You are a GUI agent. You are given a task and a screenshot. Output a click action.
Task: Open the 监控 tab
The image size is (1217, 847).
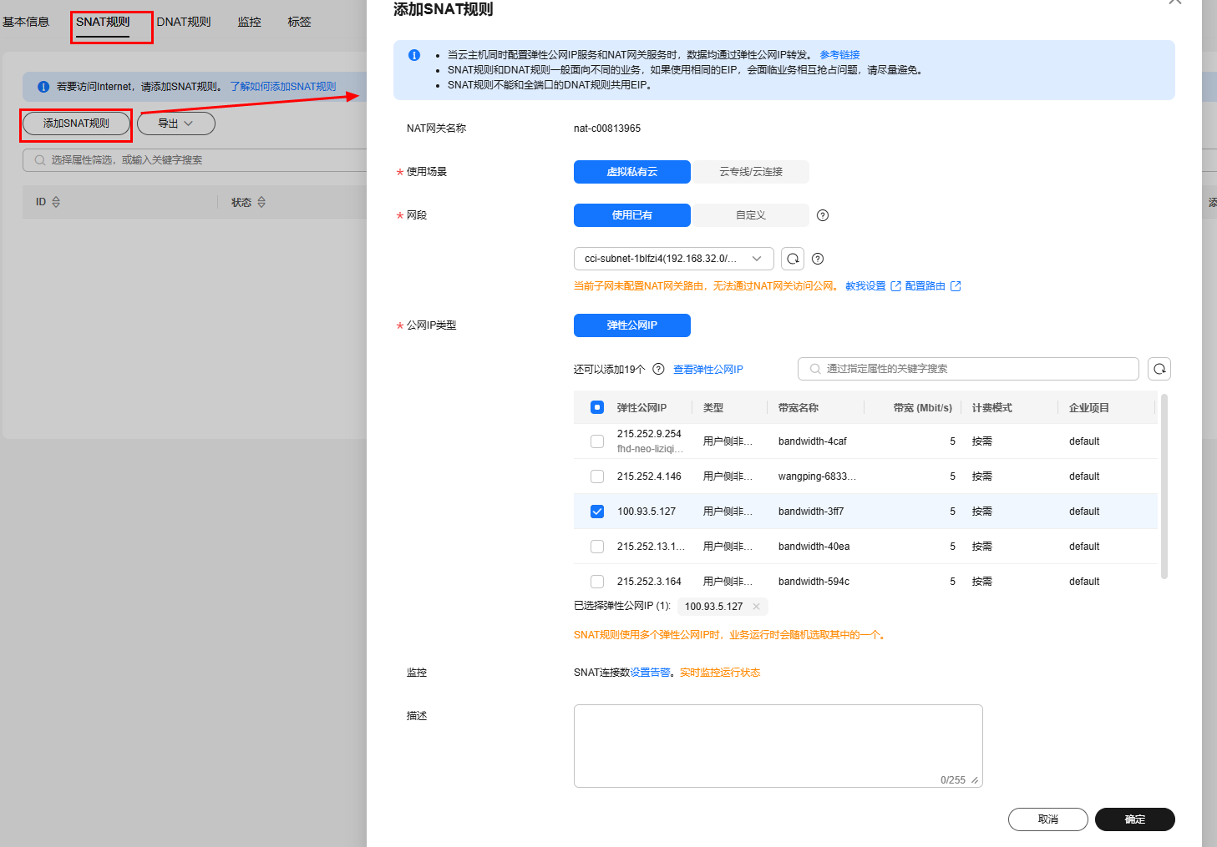249,22
